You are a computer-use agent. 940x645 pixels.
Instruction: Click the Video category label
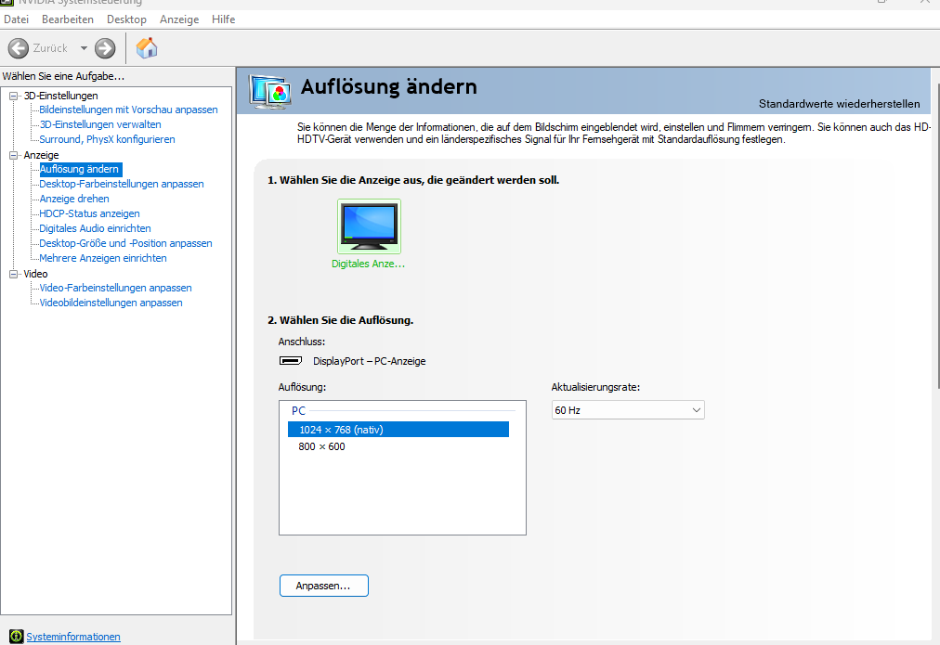[35, 275]
